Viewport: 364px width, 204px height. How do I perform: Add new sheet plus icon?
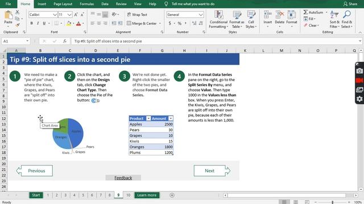coord(172,195)
